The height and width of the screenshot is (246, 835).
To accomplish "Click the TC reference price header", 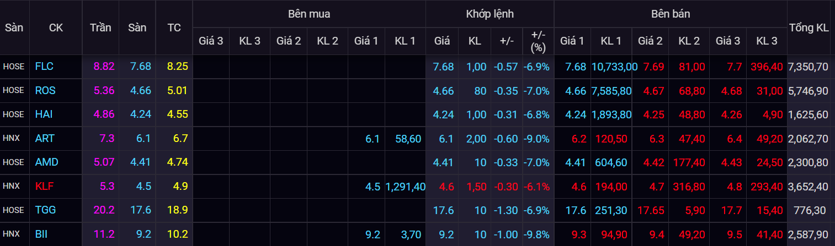I will click(174, 28).
